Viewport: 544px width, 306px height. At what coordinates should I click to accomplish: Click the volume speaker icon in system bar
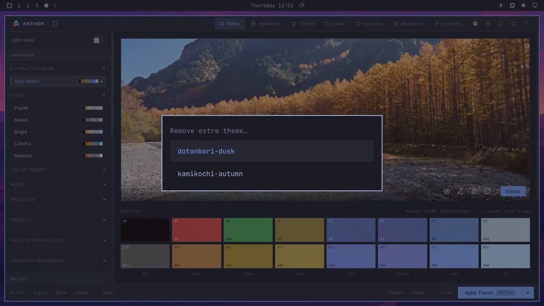(523, 5)
